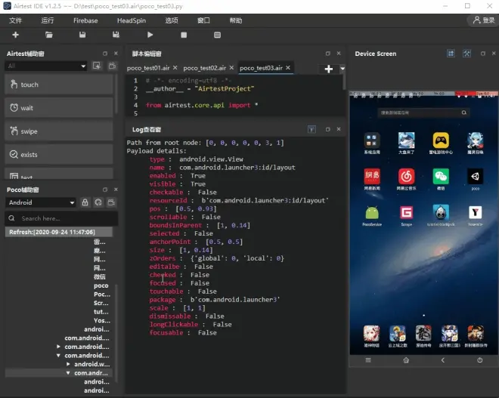Float the script editor panel
This screenshot has height=398, width=499.
point(328,54)
